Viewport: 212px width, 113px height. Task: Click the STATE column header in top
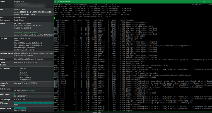(101, 20)
